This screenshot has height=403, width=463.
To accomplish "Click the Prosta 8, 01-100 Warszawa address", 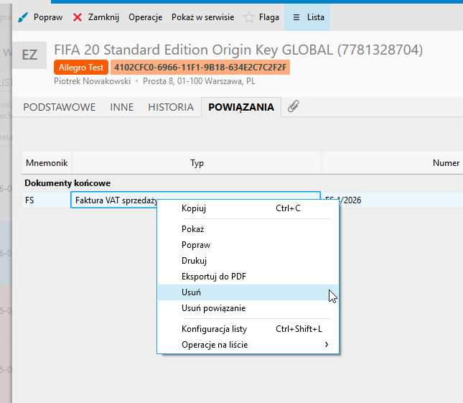I will [x=199, y=81].
